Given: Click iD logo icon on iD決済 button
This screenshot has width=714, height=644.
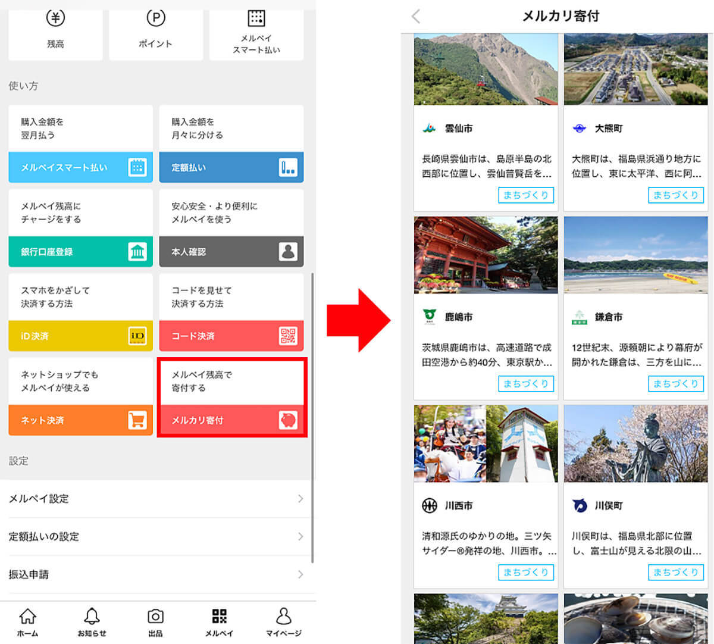Looking at the screenshot, I should pos(137,336).
